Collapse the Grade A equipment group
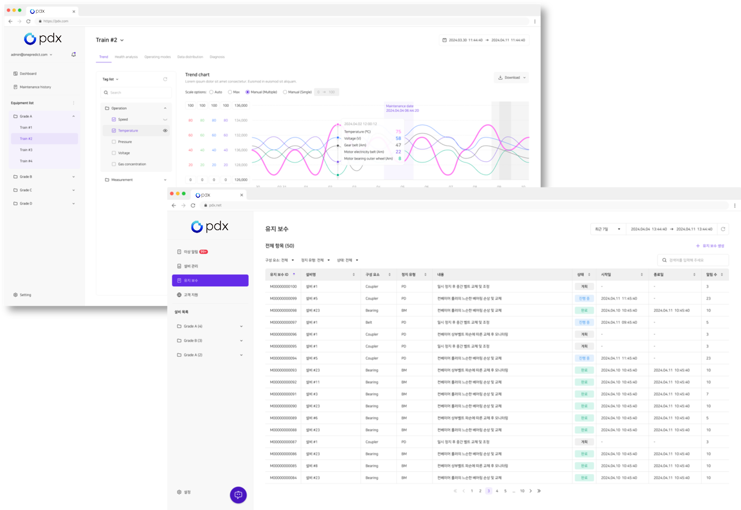741x510 pixels. tap(74, 116)
